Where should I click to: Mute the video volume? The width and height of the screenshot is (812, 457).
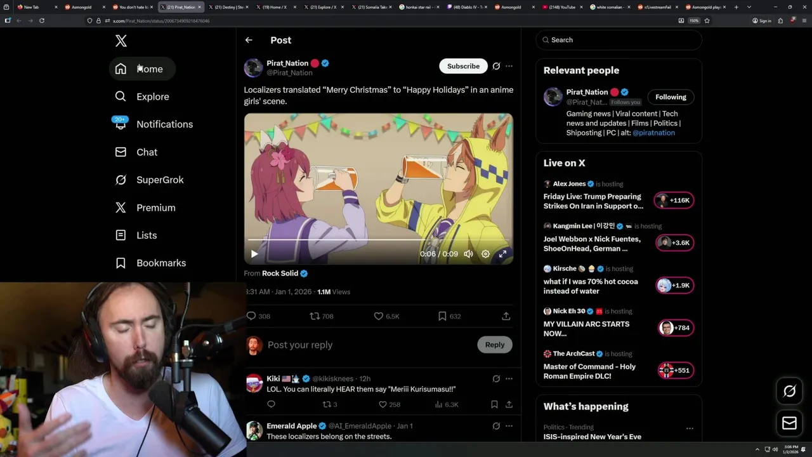pos(468,254)
